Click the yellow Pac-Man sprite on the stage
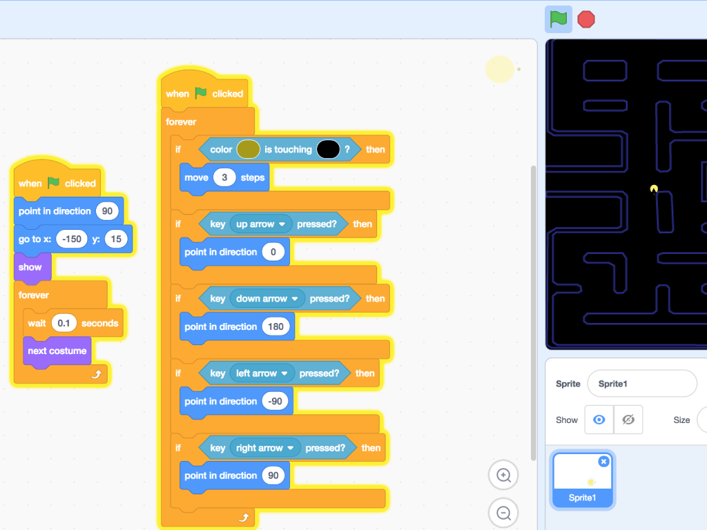The height and width of the screenshot is (530, 707). coord(654,189)
